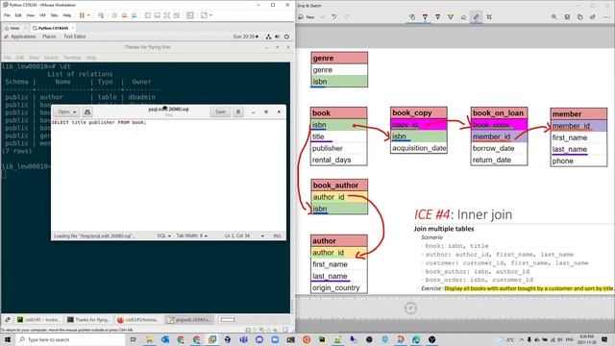Open the line column position dropdown
Viewport: 615px width, 346px height.
click(244, 235)
